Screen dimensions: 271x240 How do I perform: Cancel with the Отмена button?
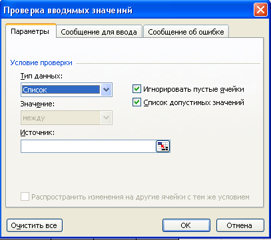tap(240, 225)
